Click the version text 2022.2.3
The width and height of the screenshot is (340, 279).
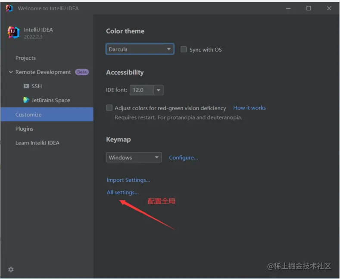[33, 37]
